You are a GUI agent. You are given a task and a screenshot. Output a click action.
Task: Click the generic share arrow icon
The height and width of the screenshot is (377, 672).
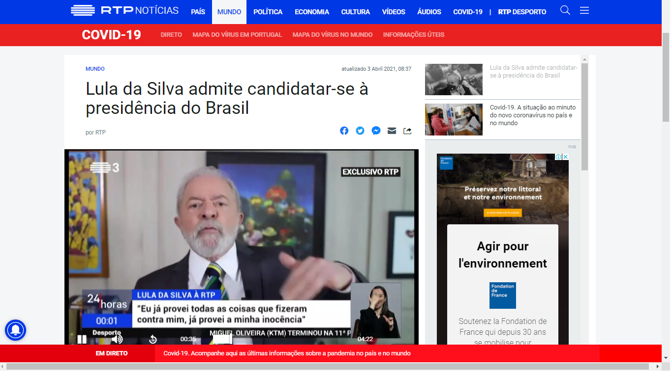click(407, 131)
